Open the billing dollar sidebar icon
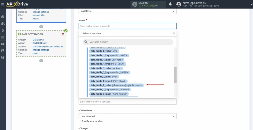The height and width of the screenshot is (130, 253). point(2,30)
